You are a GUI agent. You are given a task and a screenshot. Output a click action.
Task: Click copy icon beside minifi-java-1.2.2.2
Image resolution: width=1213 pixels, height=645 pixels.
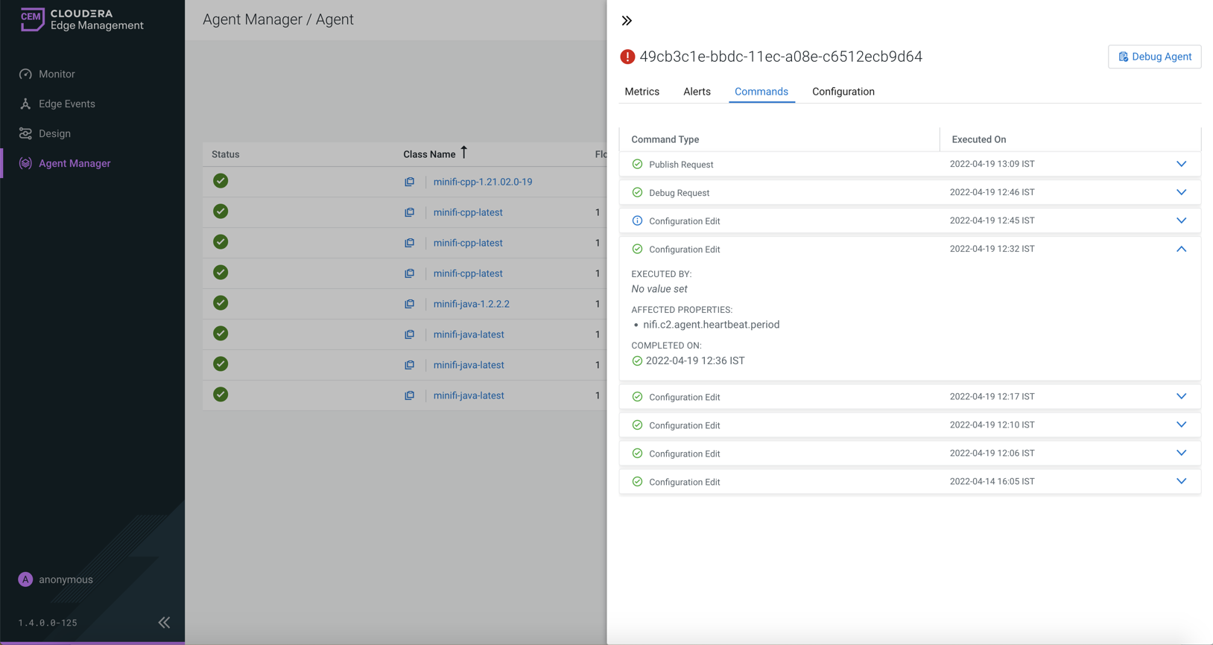tap(410, 304)
